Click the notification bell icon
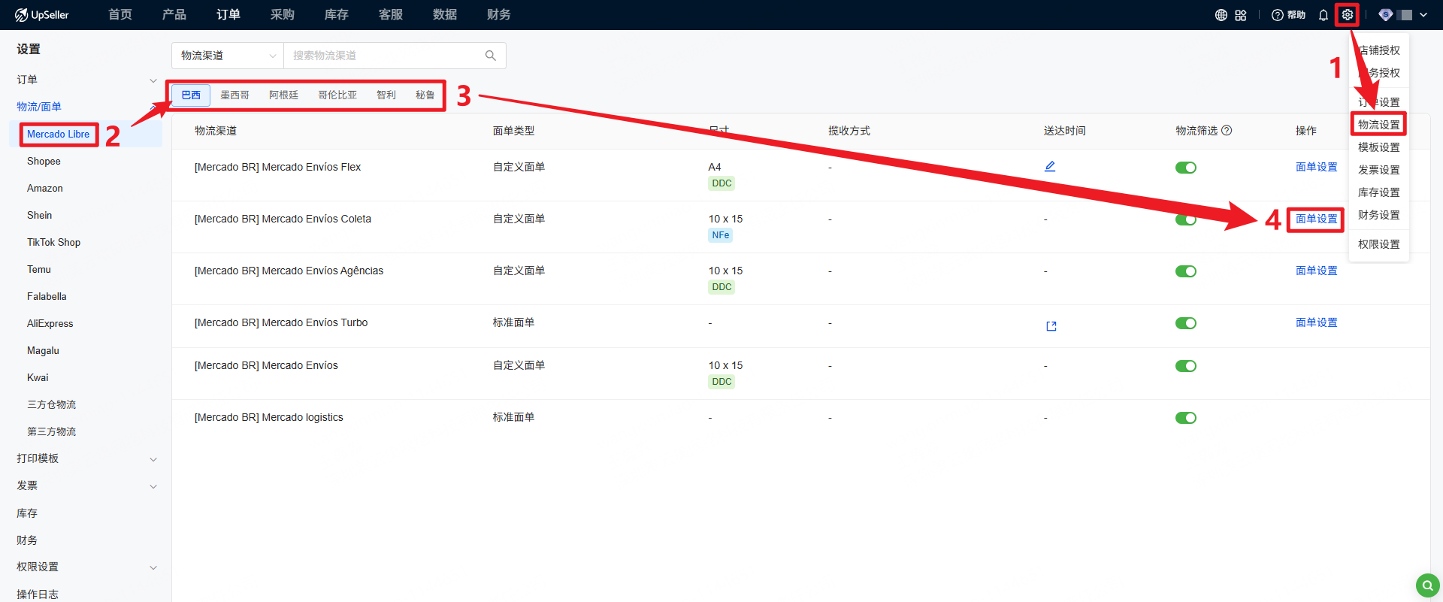Viewport: 1443px width, 602px height. 1324,15
